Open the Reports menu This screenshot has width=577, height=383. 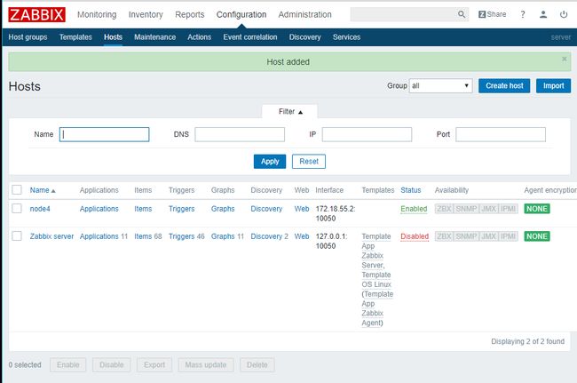pyautogui.click(x=189, y=15)
